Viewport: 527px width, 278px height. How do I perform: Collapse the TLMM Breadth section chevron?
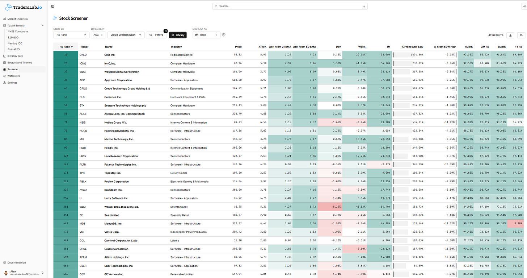[x=43, y=25]
